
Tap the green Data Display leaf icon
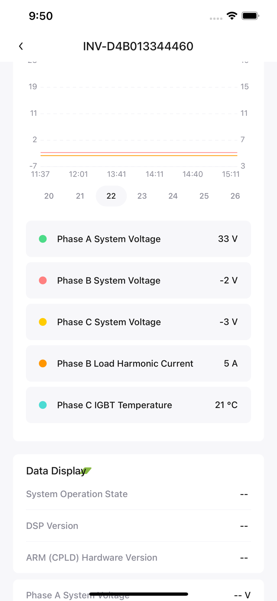87,470
